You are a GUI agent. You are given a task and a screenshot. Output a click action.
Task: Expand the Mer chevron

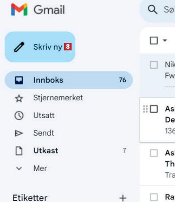19,168
